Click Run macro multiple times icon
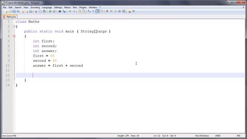 tap(120, 11)
